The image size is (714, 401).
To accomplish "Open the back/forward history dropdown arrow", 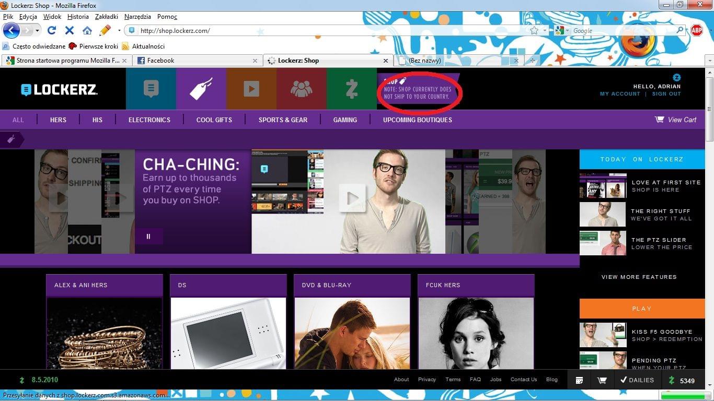I will click(x=38, y=30).
